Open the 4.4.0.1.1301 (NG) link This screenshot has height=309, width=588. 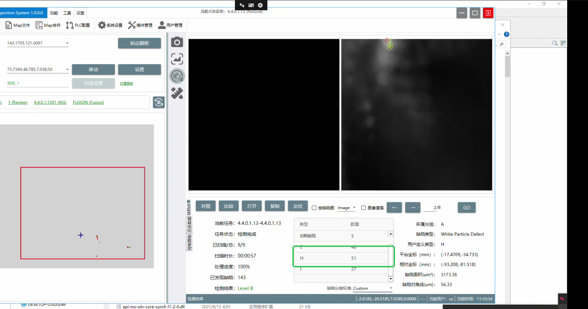(x=50, y=102)
